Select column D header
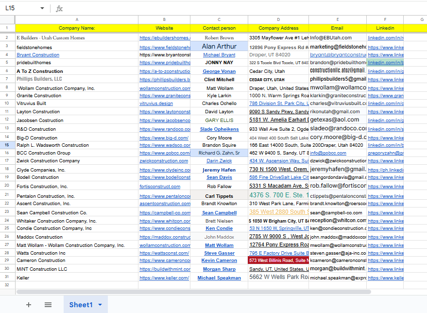 point(278,19)
